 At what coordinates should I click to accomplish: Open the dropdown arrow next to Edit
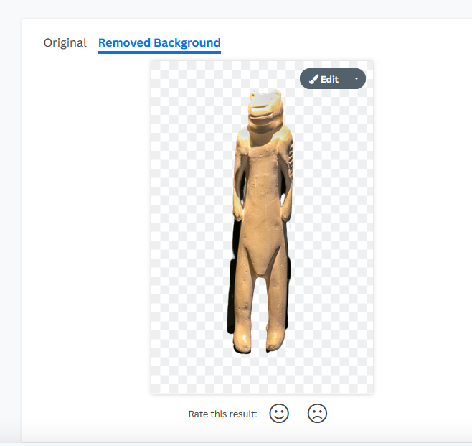coord(356,79)
